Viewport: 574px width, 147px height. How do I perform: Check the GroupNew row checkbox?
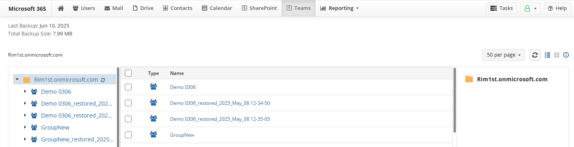pos(128,135)
